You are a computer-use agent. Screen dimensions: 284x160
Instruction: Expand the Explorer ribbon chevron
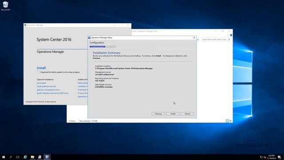click(228, 35)
